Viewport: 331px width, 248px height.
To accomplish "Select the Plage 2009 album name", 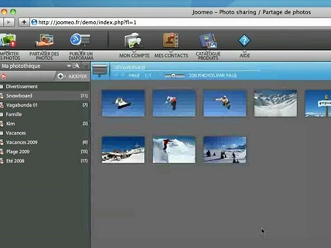I will coord(18,152).
